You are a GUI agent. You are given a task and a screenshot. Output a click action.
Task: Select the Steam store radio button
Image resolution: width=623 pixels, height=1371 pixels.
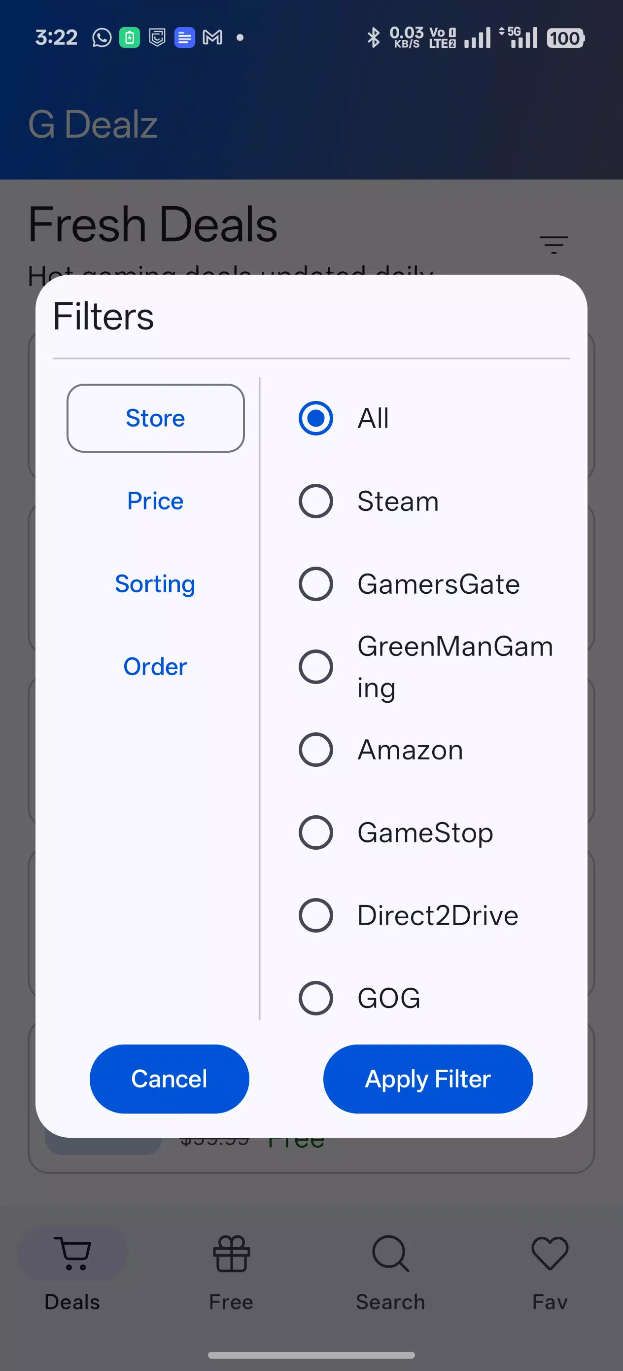point(315,501)
